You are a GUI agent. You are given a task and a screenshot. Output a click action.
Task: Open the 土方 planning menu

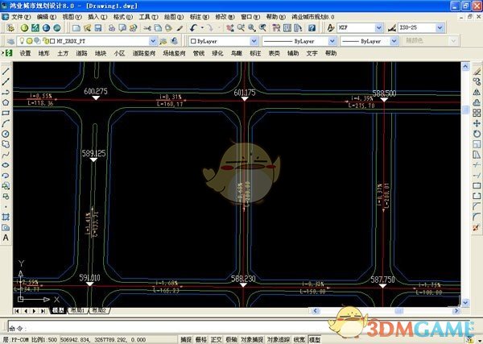coord(63,53)
